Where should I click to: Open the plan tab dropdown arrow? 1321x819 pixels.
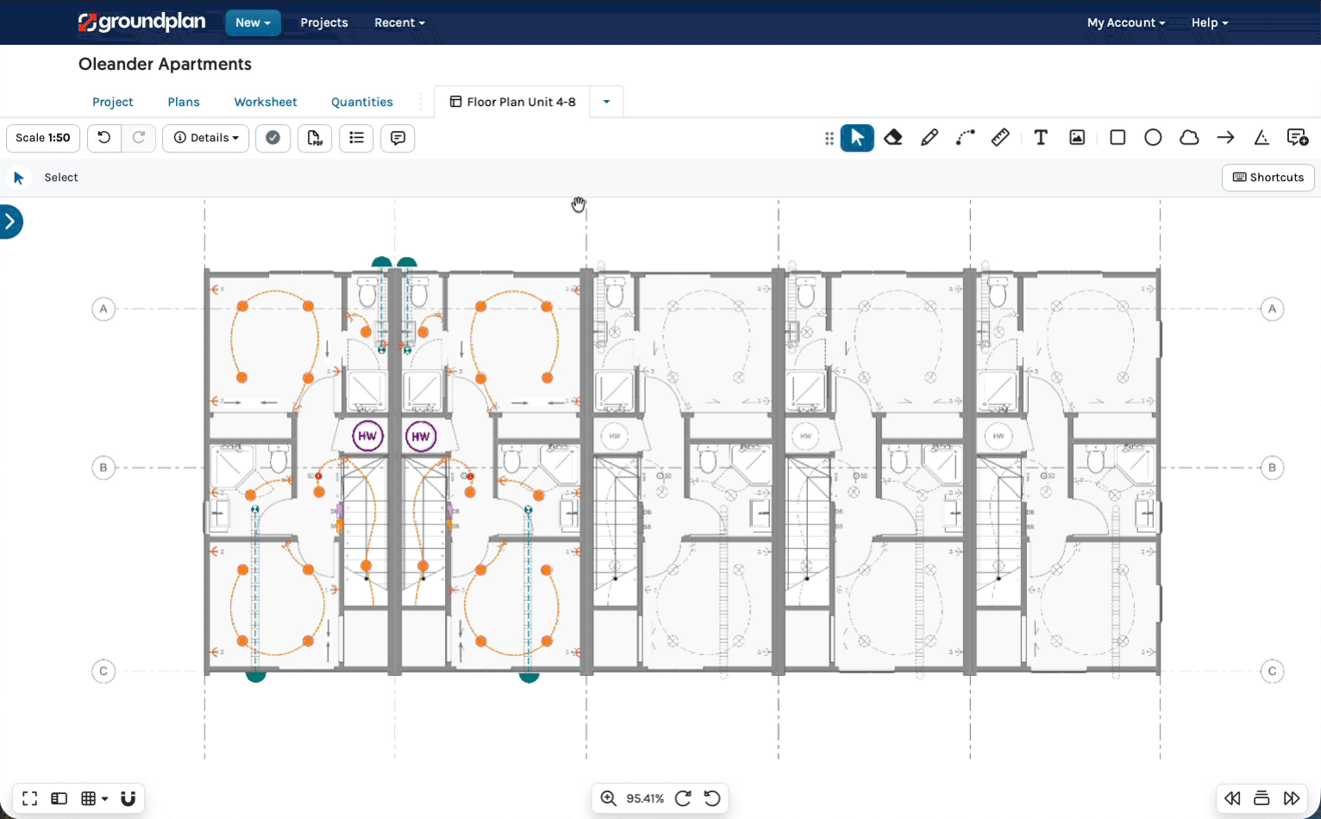(x=606, y=102)
